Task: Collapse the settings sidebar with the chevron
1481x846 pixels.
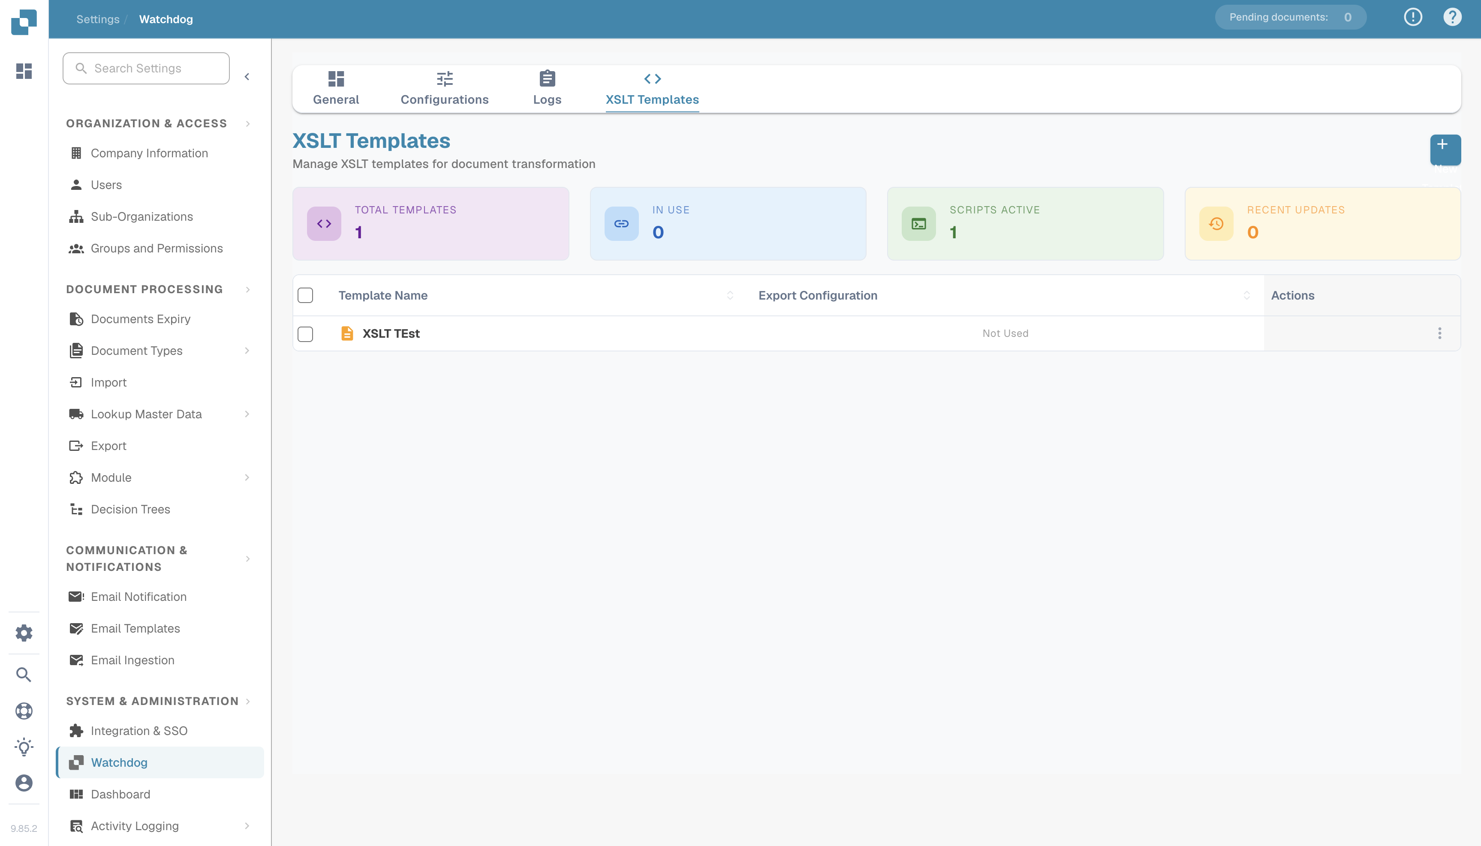Action: pos(247,77)
